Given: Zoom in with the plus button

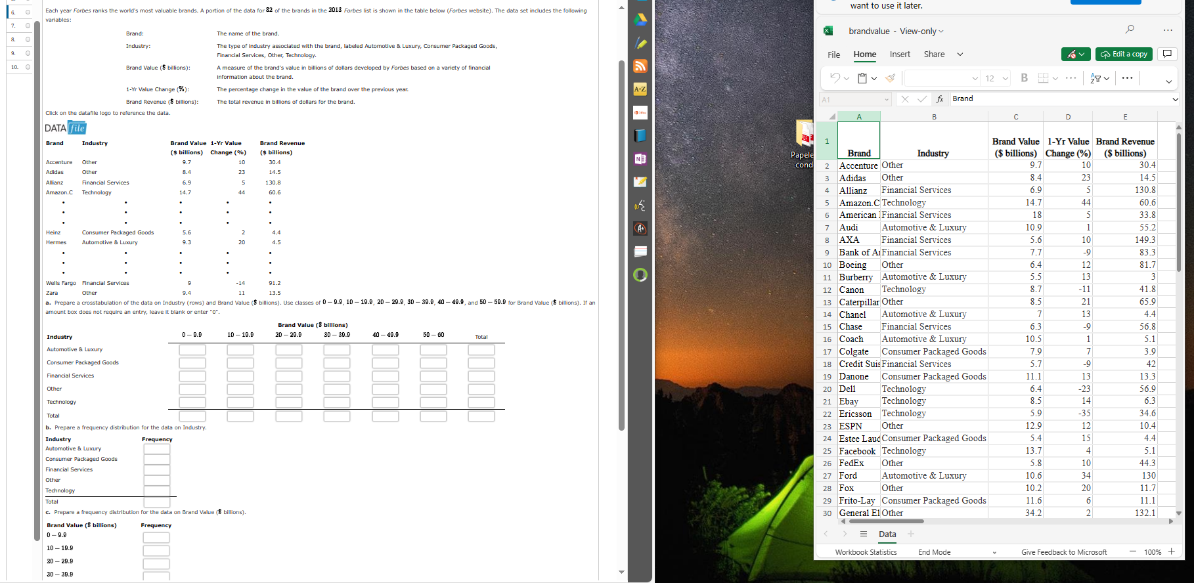Looking at the screenshot, I should coord(1171,551).
